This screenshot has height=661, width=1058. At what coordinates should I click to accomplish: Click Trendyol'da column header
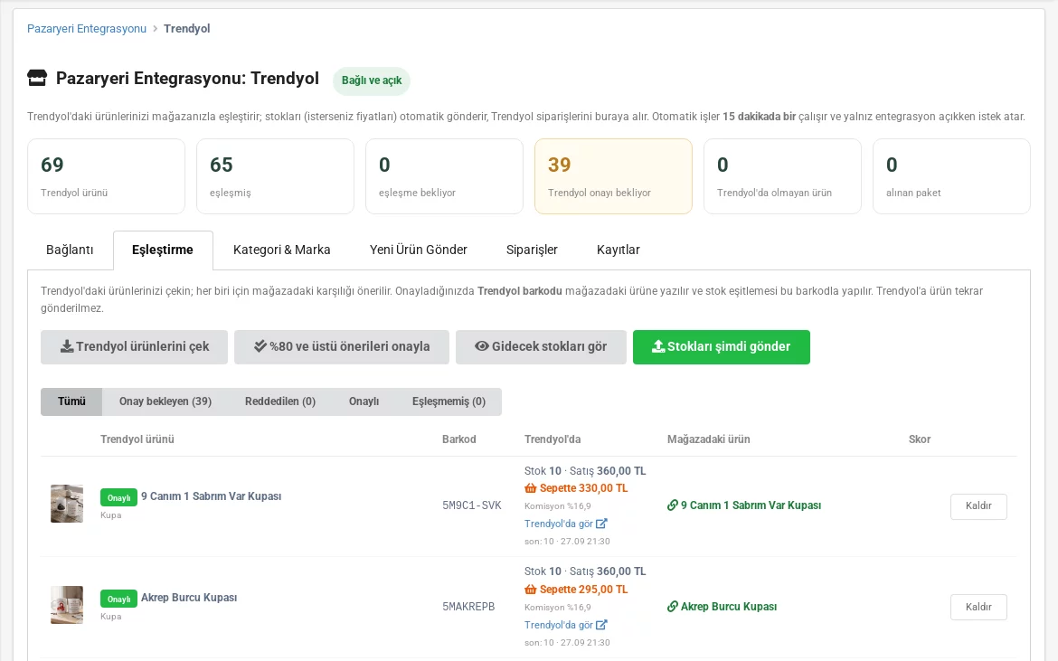tap(552, 439)
